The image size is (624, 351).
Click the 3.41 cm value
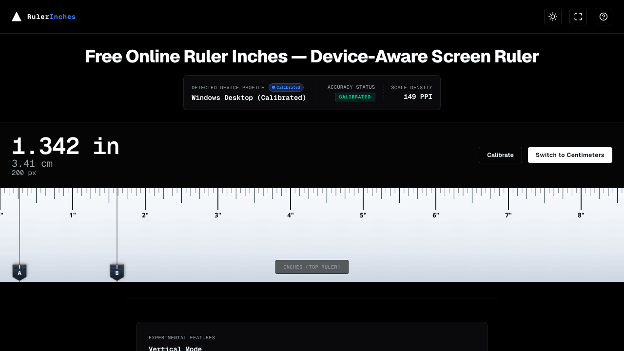32,163
